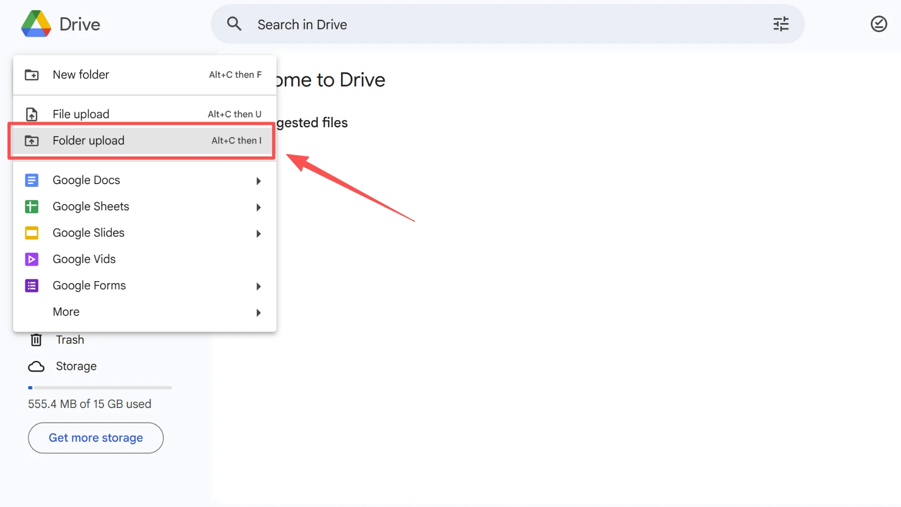Click the Folder upload icon
Image resolution: width=901 pixels, height=507 pixels.
coord(31,140)
